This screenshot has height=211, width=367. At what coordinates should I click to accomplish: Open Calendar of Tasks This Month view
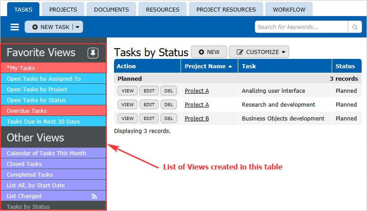tap(53, 153)
